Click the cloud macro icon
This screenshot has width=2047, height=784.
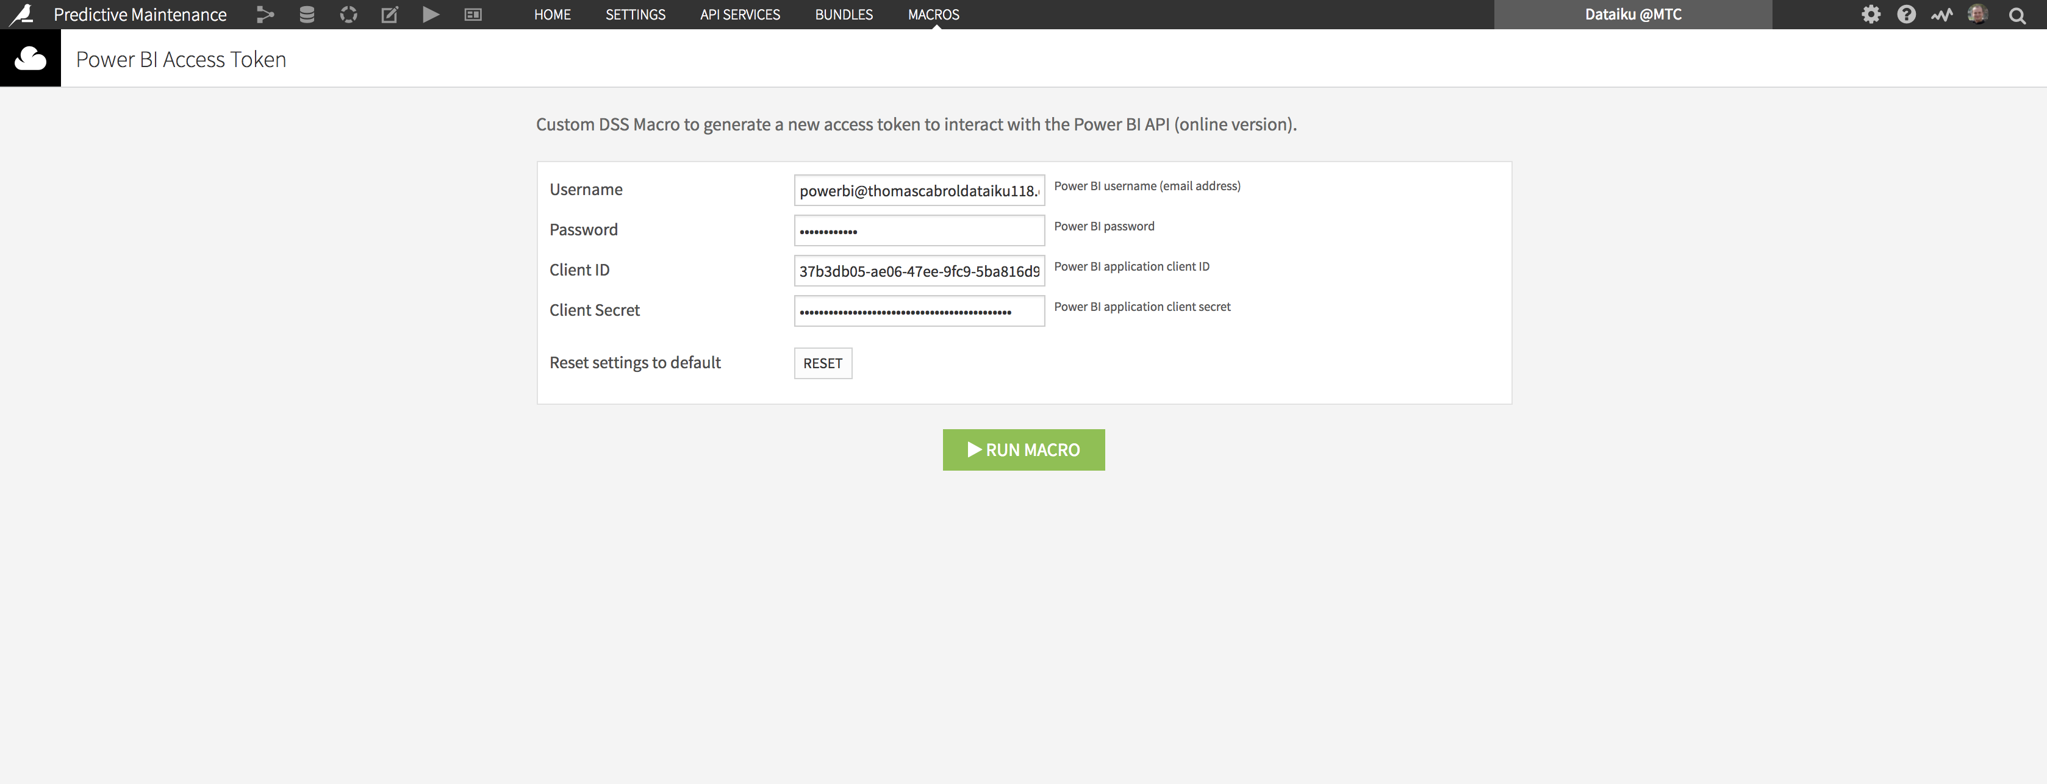pos(30,58)
